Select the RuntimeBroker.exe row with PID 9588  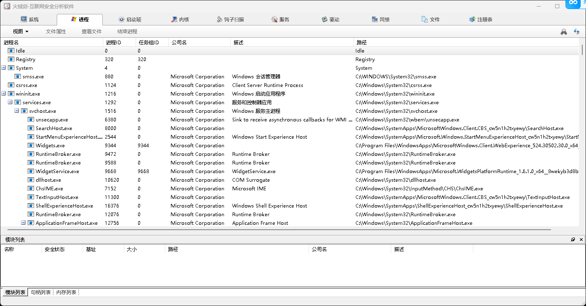coord(289,163)
